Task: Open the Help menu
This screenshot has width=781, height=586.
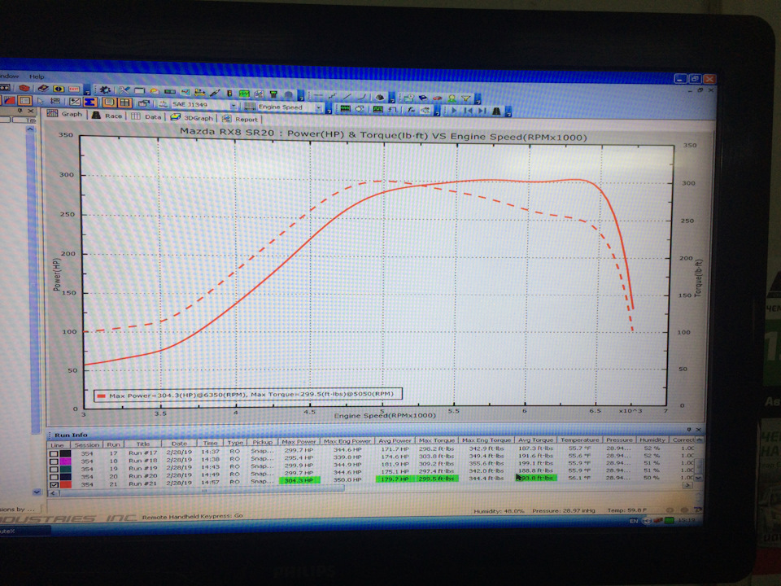Action: coord(37,77)
